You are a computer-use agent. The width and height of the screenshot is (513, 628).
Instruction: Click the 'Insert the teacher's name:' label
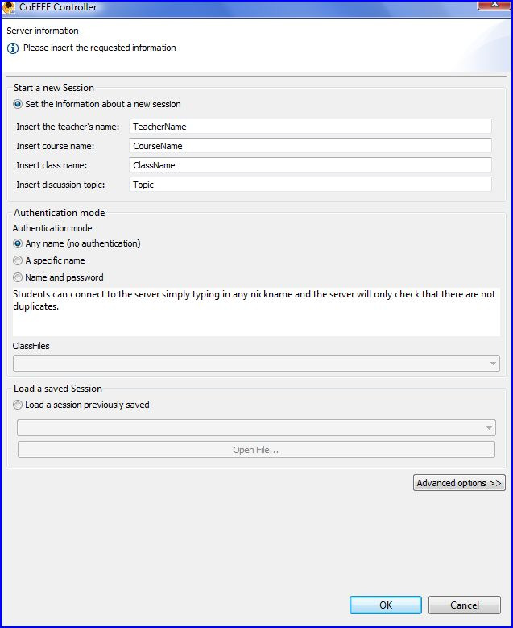[x=68, y=127]
